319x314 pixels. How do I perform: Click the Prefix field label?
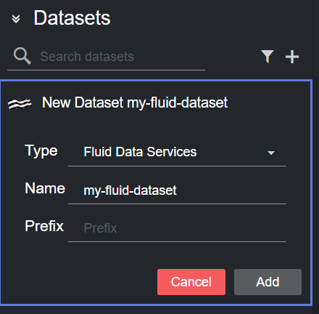point(44,226)
